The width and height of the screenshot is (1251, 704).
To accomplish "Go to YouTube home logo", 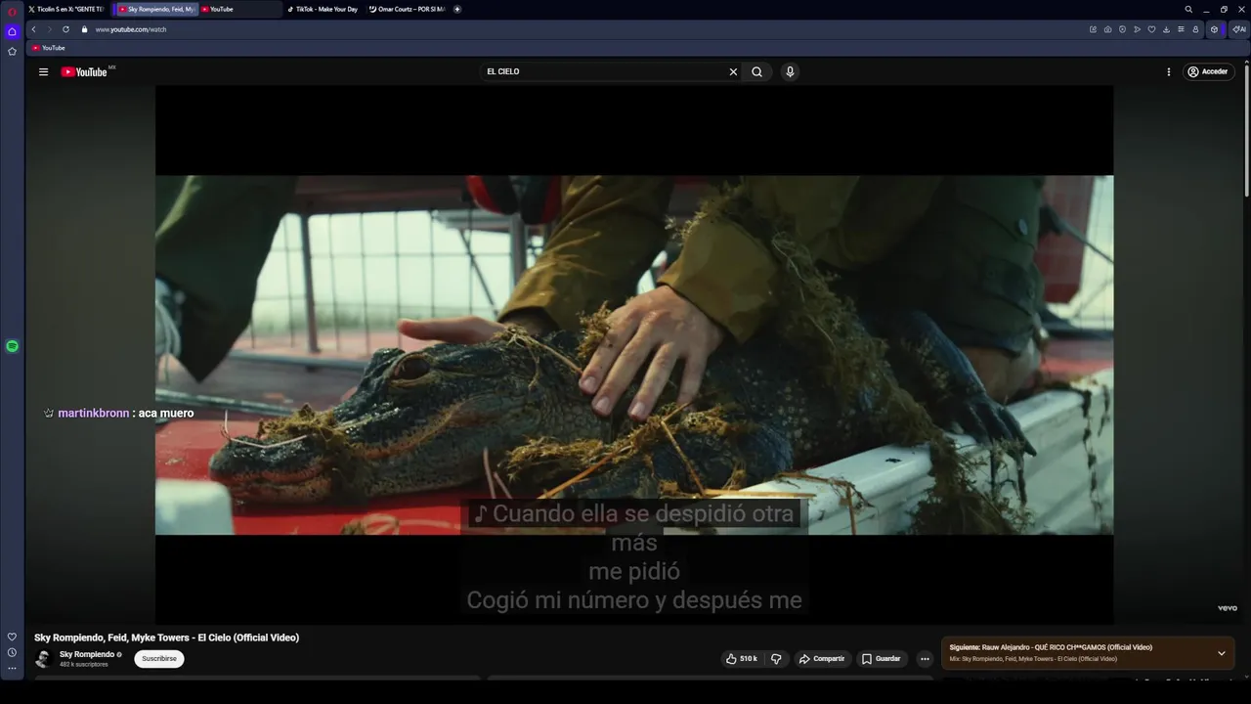I will coord(86,71).
